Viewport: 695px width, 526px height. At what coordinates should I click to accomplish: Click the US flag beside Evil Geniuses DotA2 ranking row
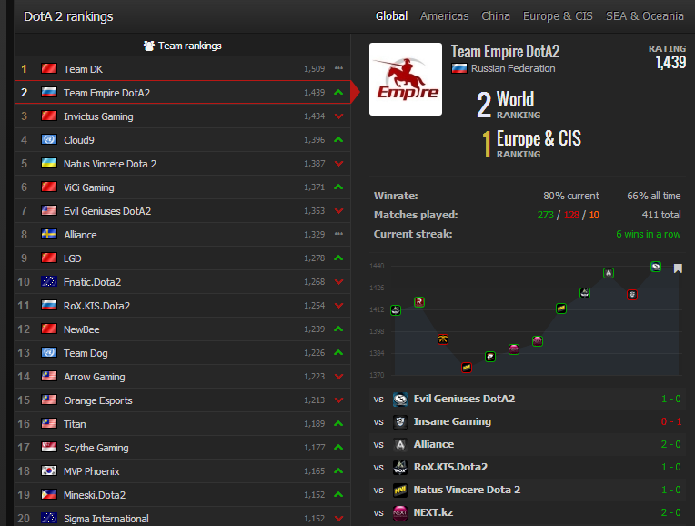(x=49, y=210)
